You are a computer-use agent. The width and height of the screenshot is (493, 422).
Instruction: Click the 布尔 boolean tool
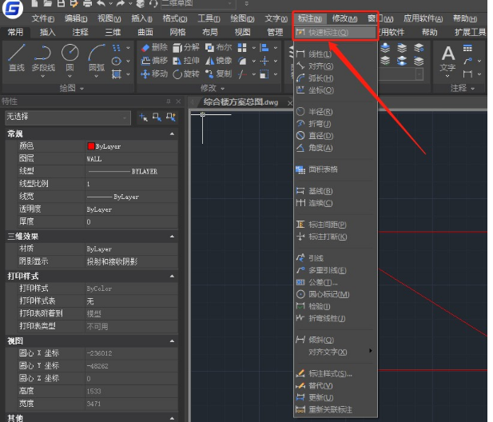coord(218,47)
